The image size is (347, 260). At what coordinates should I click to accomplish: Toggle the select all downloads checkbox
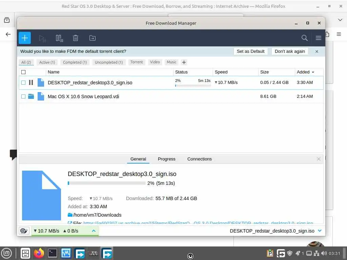coord(23,72)
